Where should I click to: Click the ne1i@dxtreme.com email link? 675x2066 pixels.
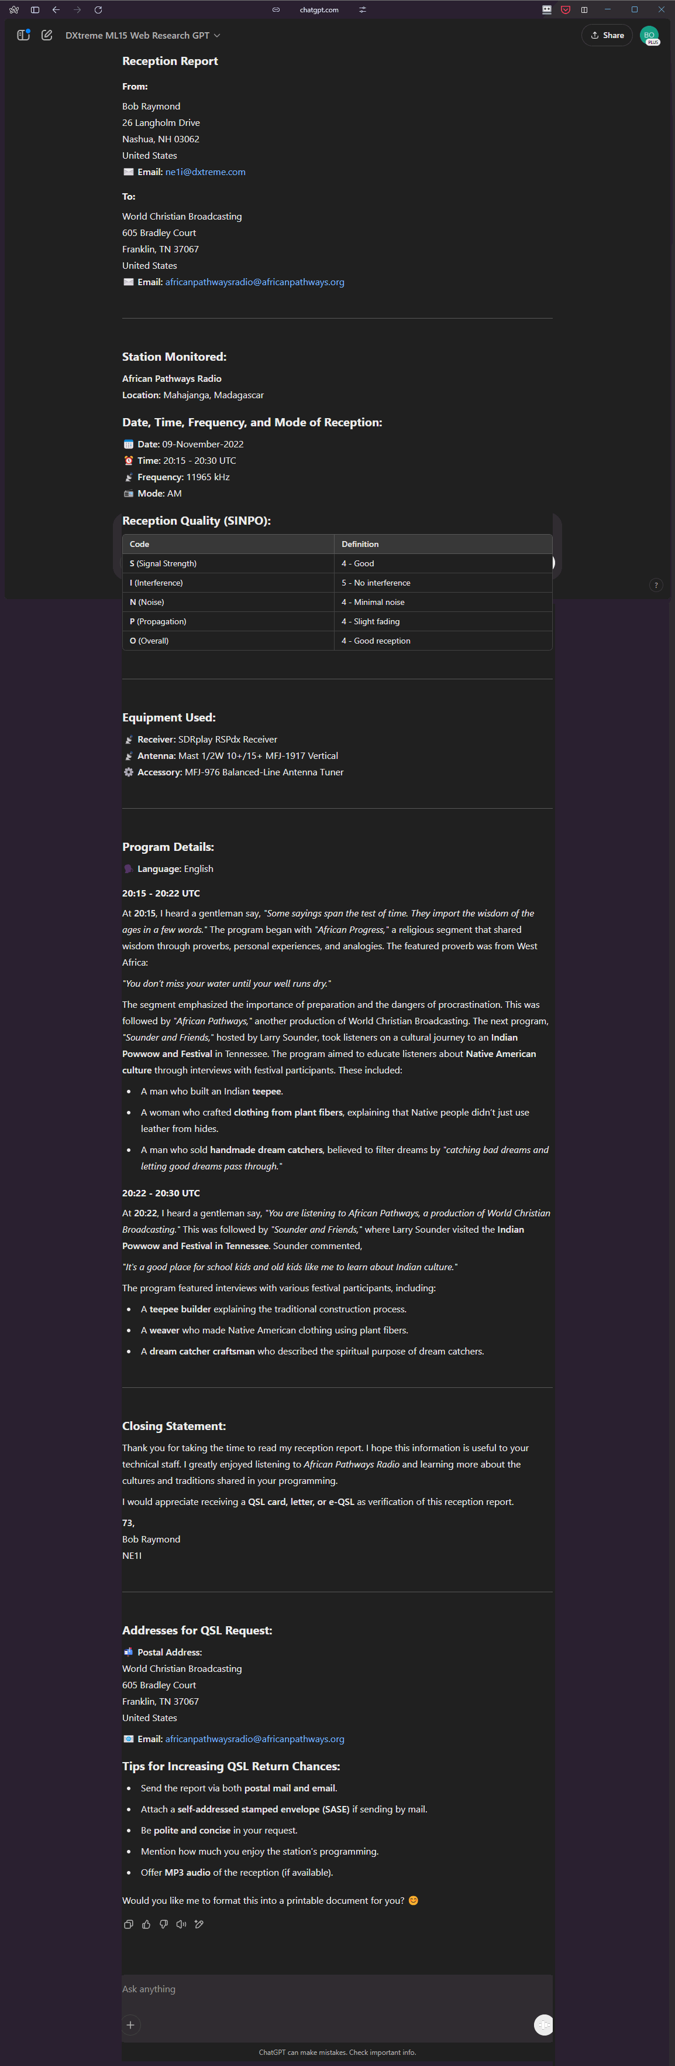pos(205,172)
